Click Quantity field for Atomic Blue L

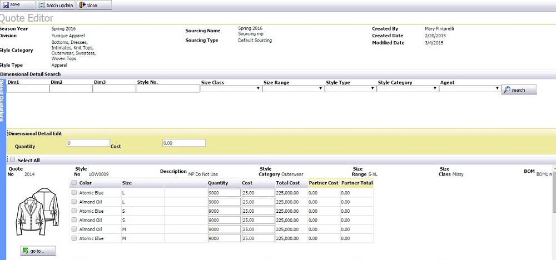[x=225, y=193]
